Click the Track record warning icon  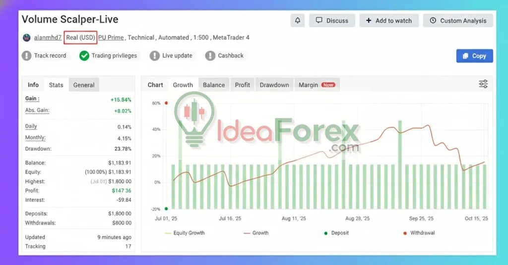click(x=27, y=55)
